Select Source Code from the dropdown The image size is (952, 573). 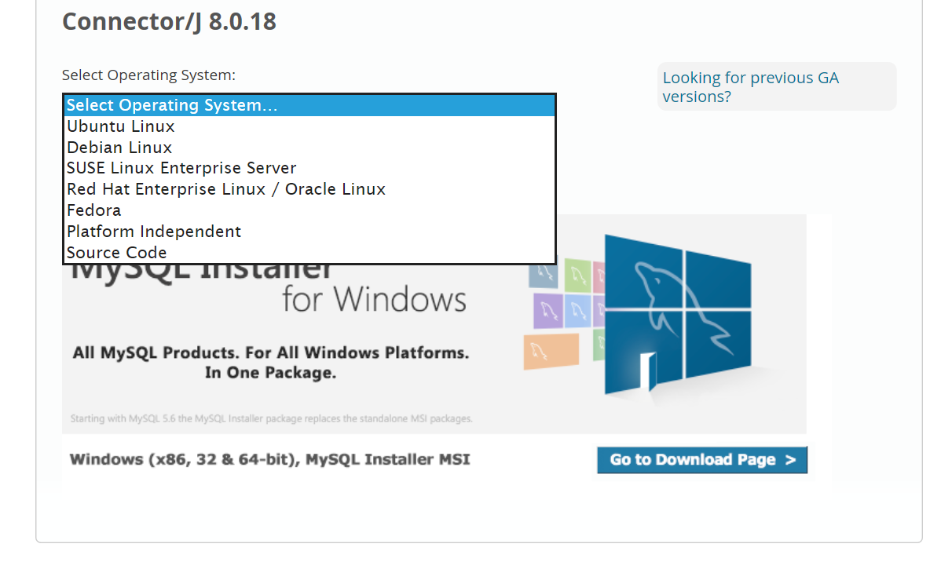click(309, 253)
